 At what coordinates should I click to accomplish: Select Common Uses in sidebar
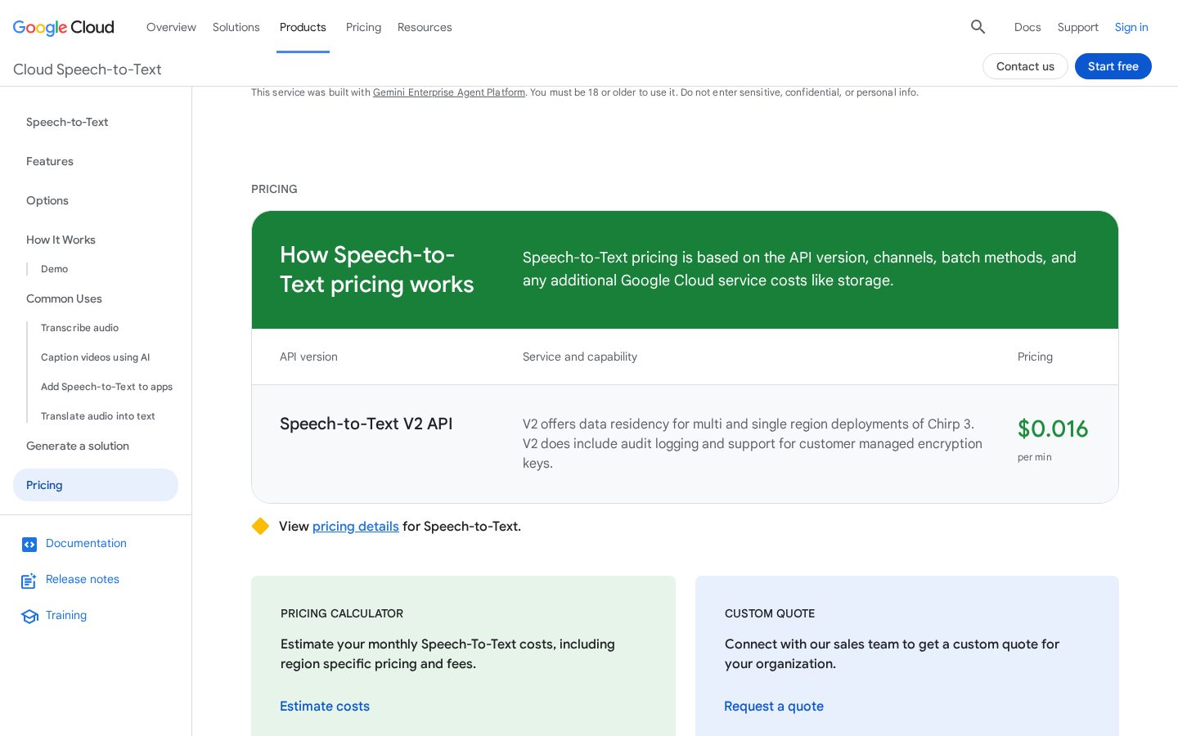(64, 298)
